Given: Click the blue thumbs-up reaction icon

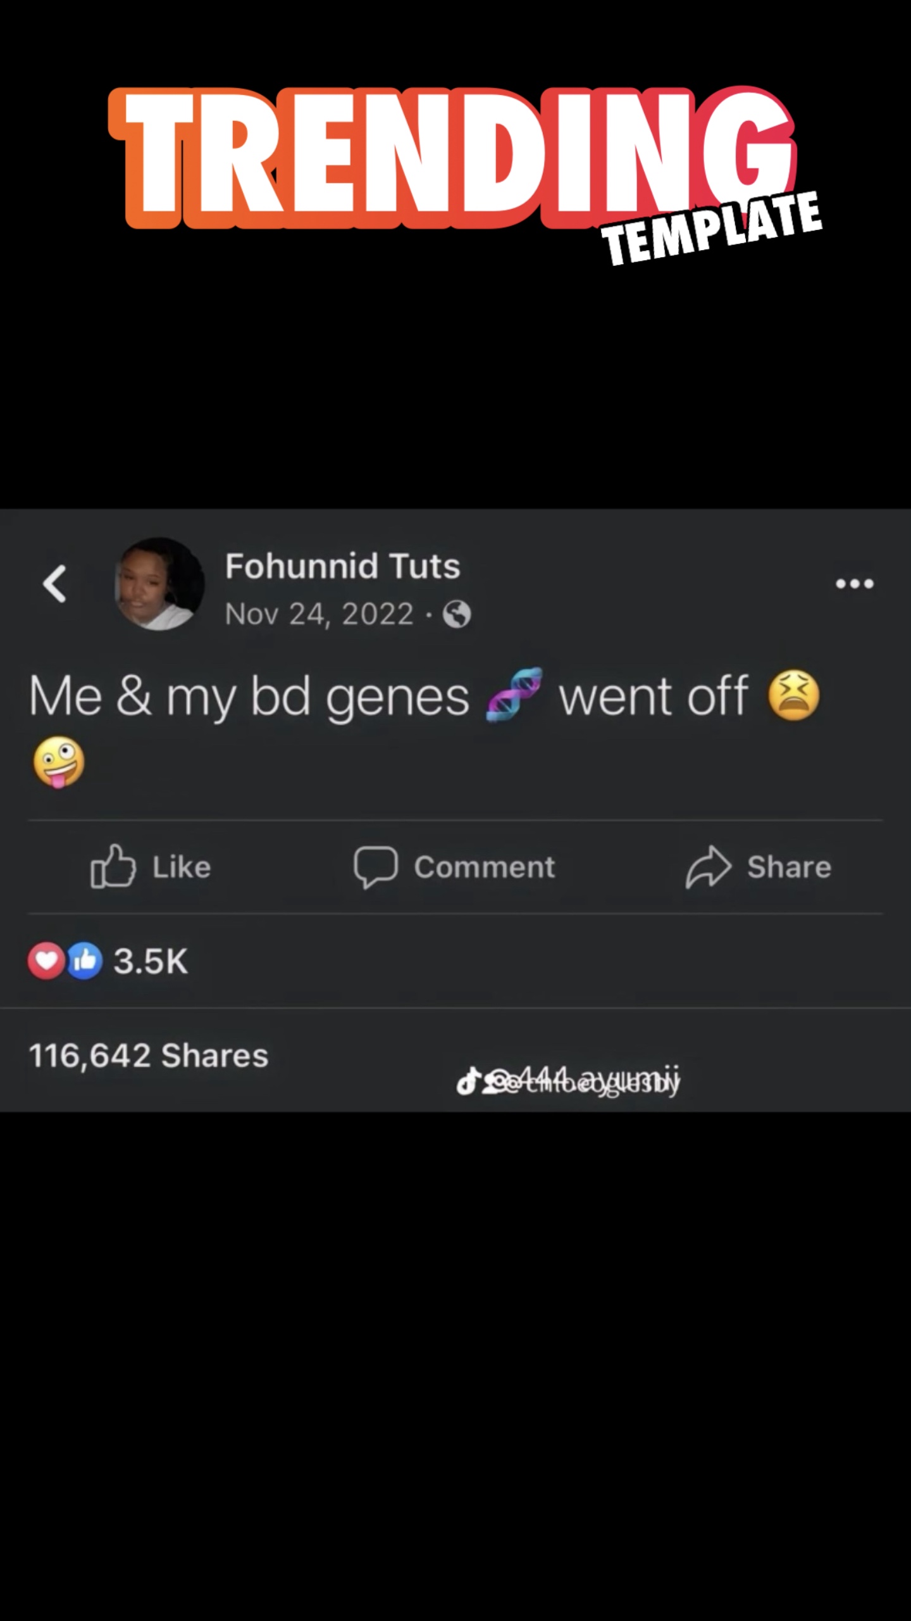Looking at the screenshot, I should point(84,961).
